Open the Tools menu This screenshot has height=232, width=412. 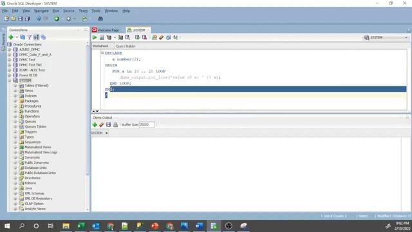[96, 11]
